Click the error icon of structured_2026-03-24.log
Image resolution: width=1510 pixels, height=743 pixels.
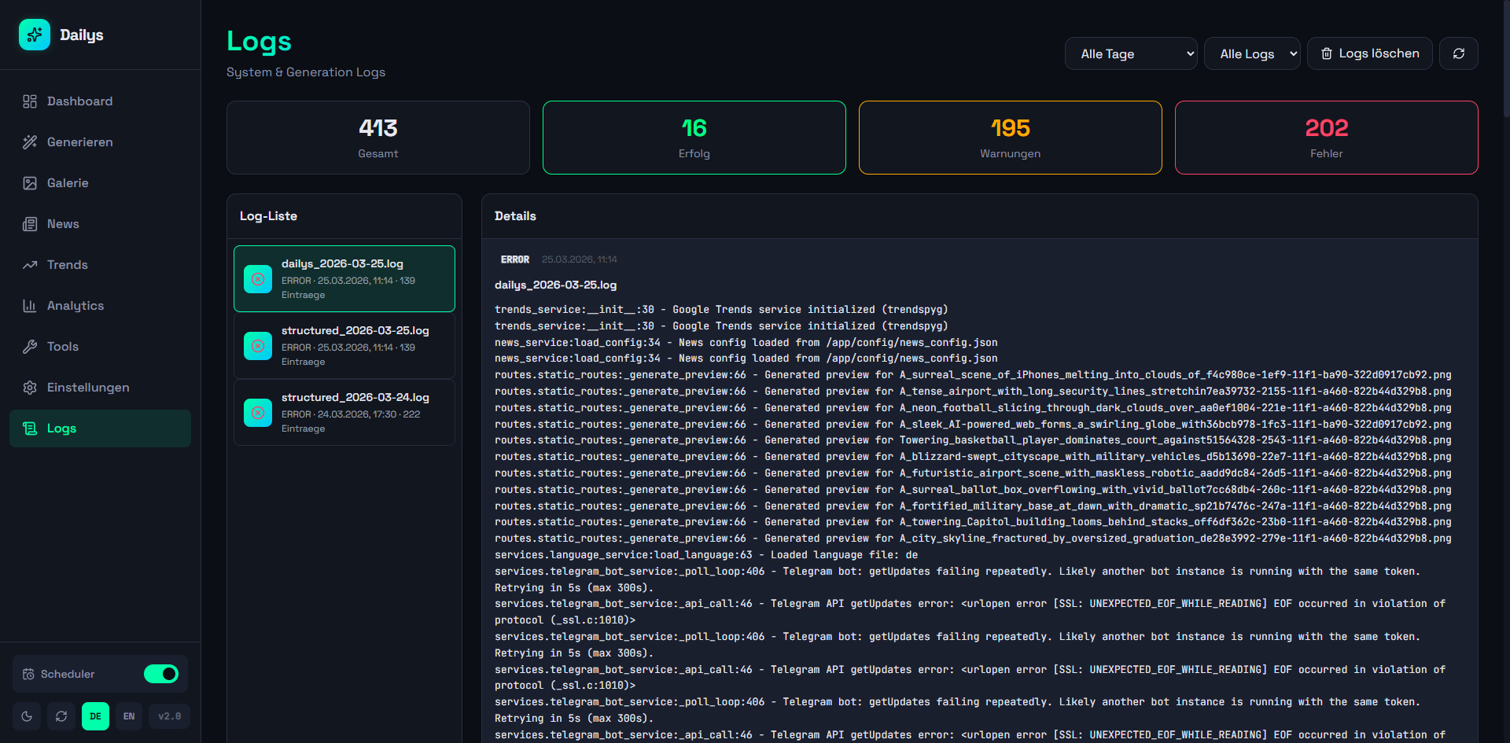click(x=258, y=413)
